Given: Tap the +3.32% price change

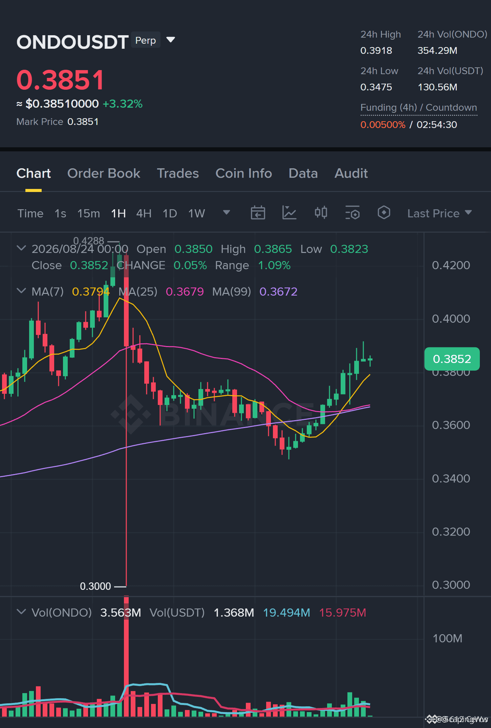Looking at the screenshot, I should pyautogui.click(x=123, y=104).
